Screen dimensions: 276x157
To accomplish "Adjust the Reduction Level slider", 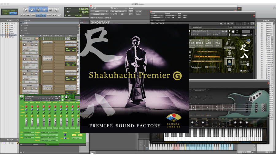I will tap(210, 67).
